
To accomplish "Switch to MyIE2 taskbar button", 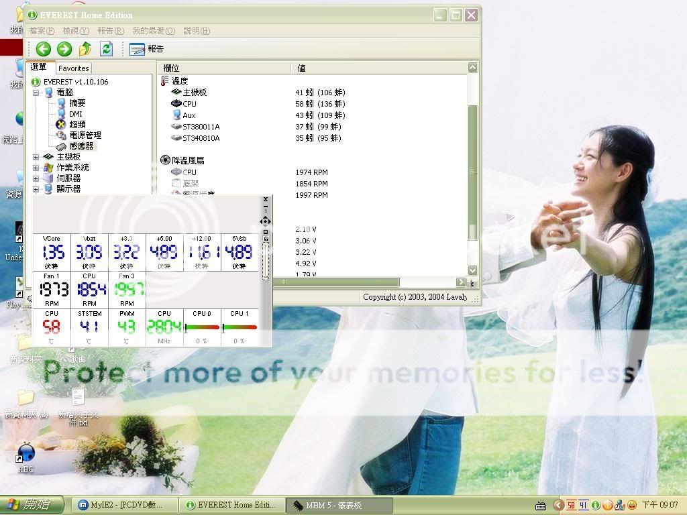I will (x=125, y=505).
